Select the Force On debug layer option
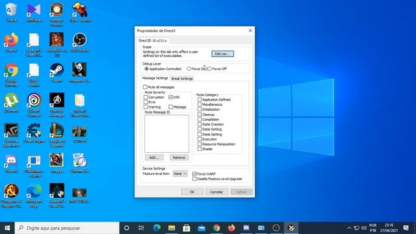This screenshot has width=416, height=234. pos(188,69)
